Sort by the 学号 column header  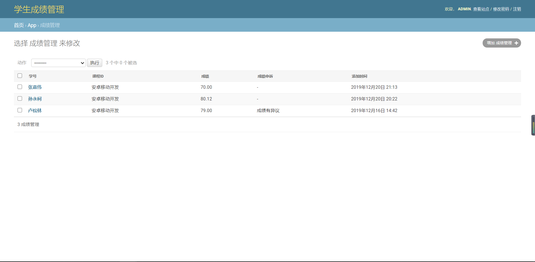click(x=33, y=76)
